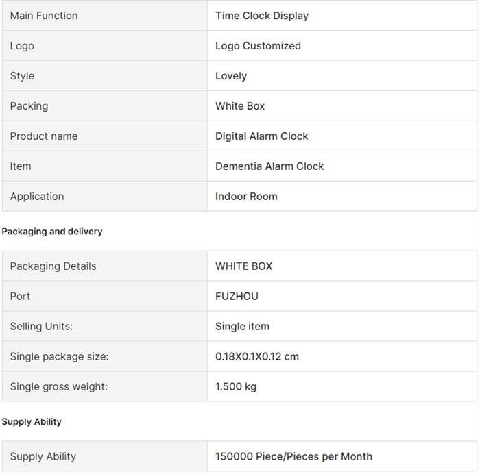Click the 'Lovely' style value
480x474 pixels.
pos(231,76)
